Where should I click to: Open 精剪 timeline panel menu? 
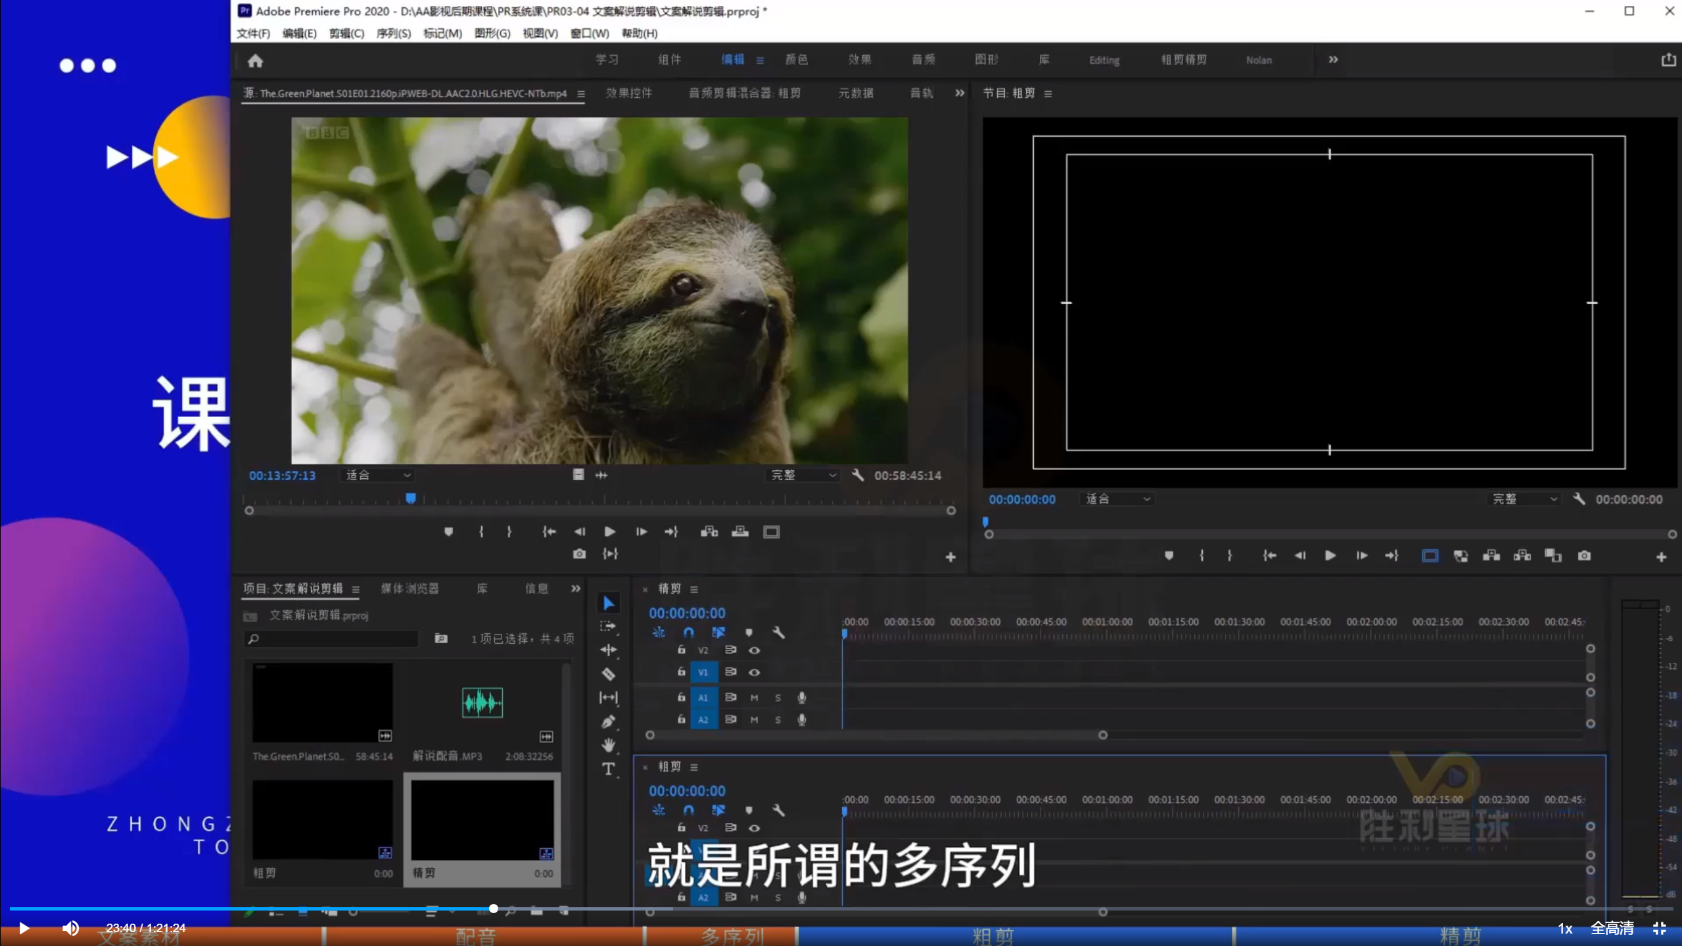pyautogui.click(x=694, y=589)
